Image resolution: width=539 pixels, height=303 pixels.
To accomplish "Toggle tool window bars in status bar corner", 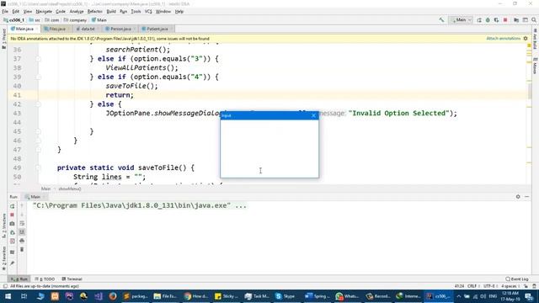I will point(5,286).
